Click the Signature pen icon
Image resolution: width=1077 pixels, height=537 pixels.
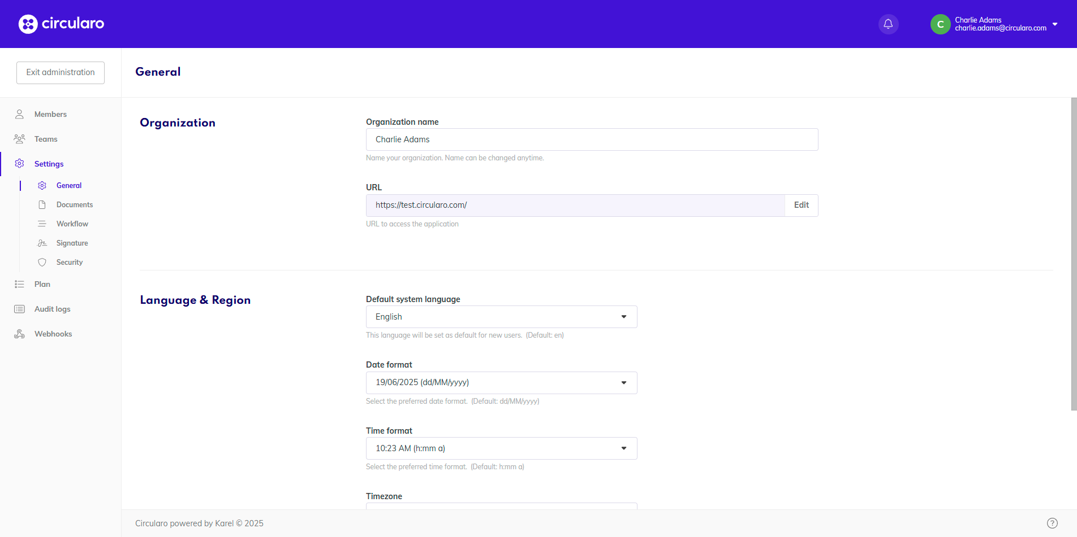[42, 243]
